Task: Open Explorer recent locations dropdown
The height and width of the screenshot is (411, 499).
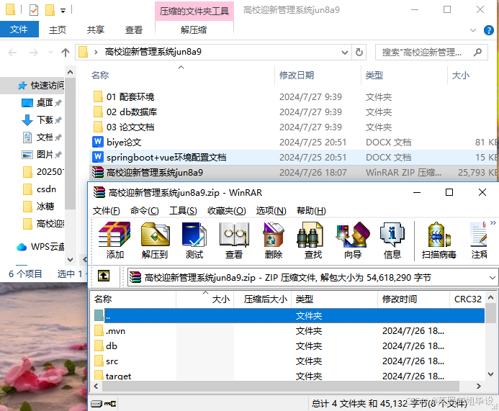Action: pyautogui.click(x=50, y=52)
